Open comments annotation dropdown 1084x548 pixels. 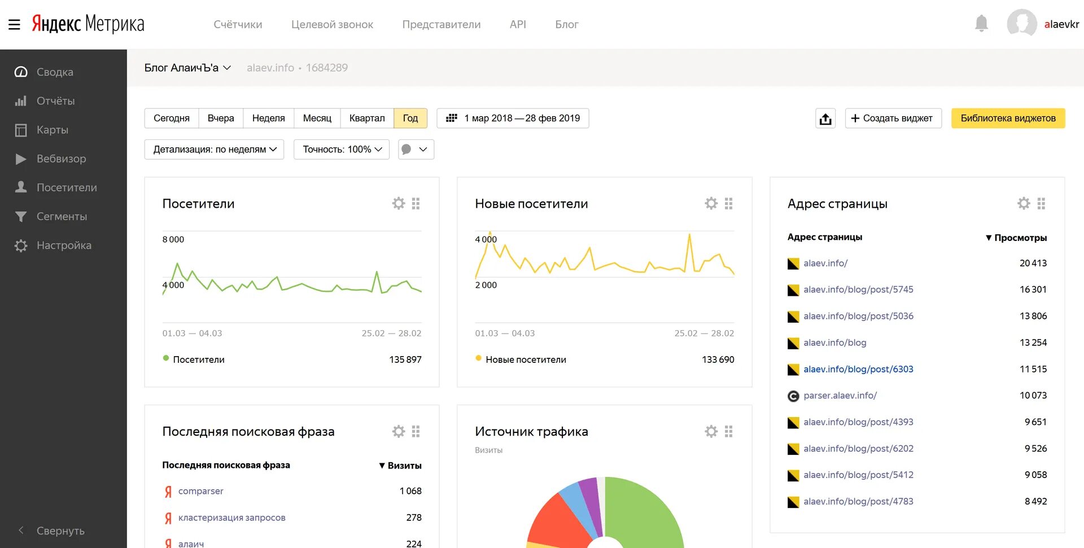(x=416, y=150)
